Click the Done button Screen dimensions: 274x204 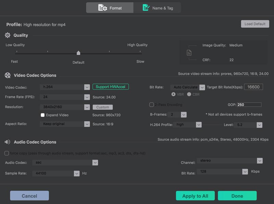click(237, 196)
